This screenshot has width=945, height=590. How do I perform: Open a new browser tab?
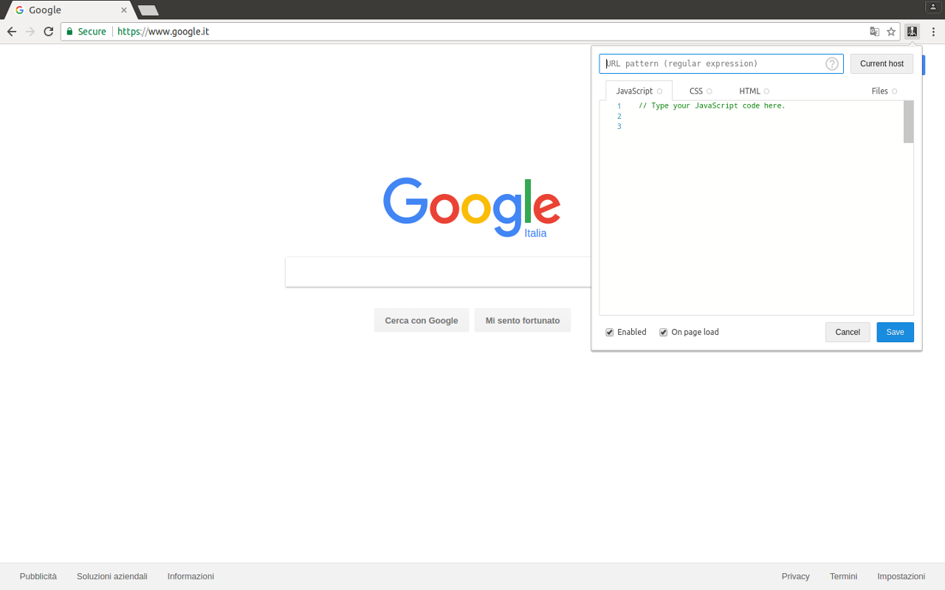pos(148,10)
